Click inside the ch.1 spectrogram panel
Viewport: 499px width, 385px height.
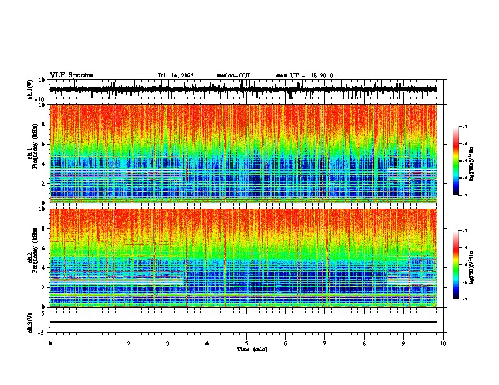(243, 153)
